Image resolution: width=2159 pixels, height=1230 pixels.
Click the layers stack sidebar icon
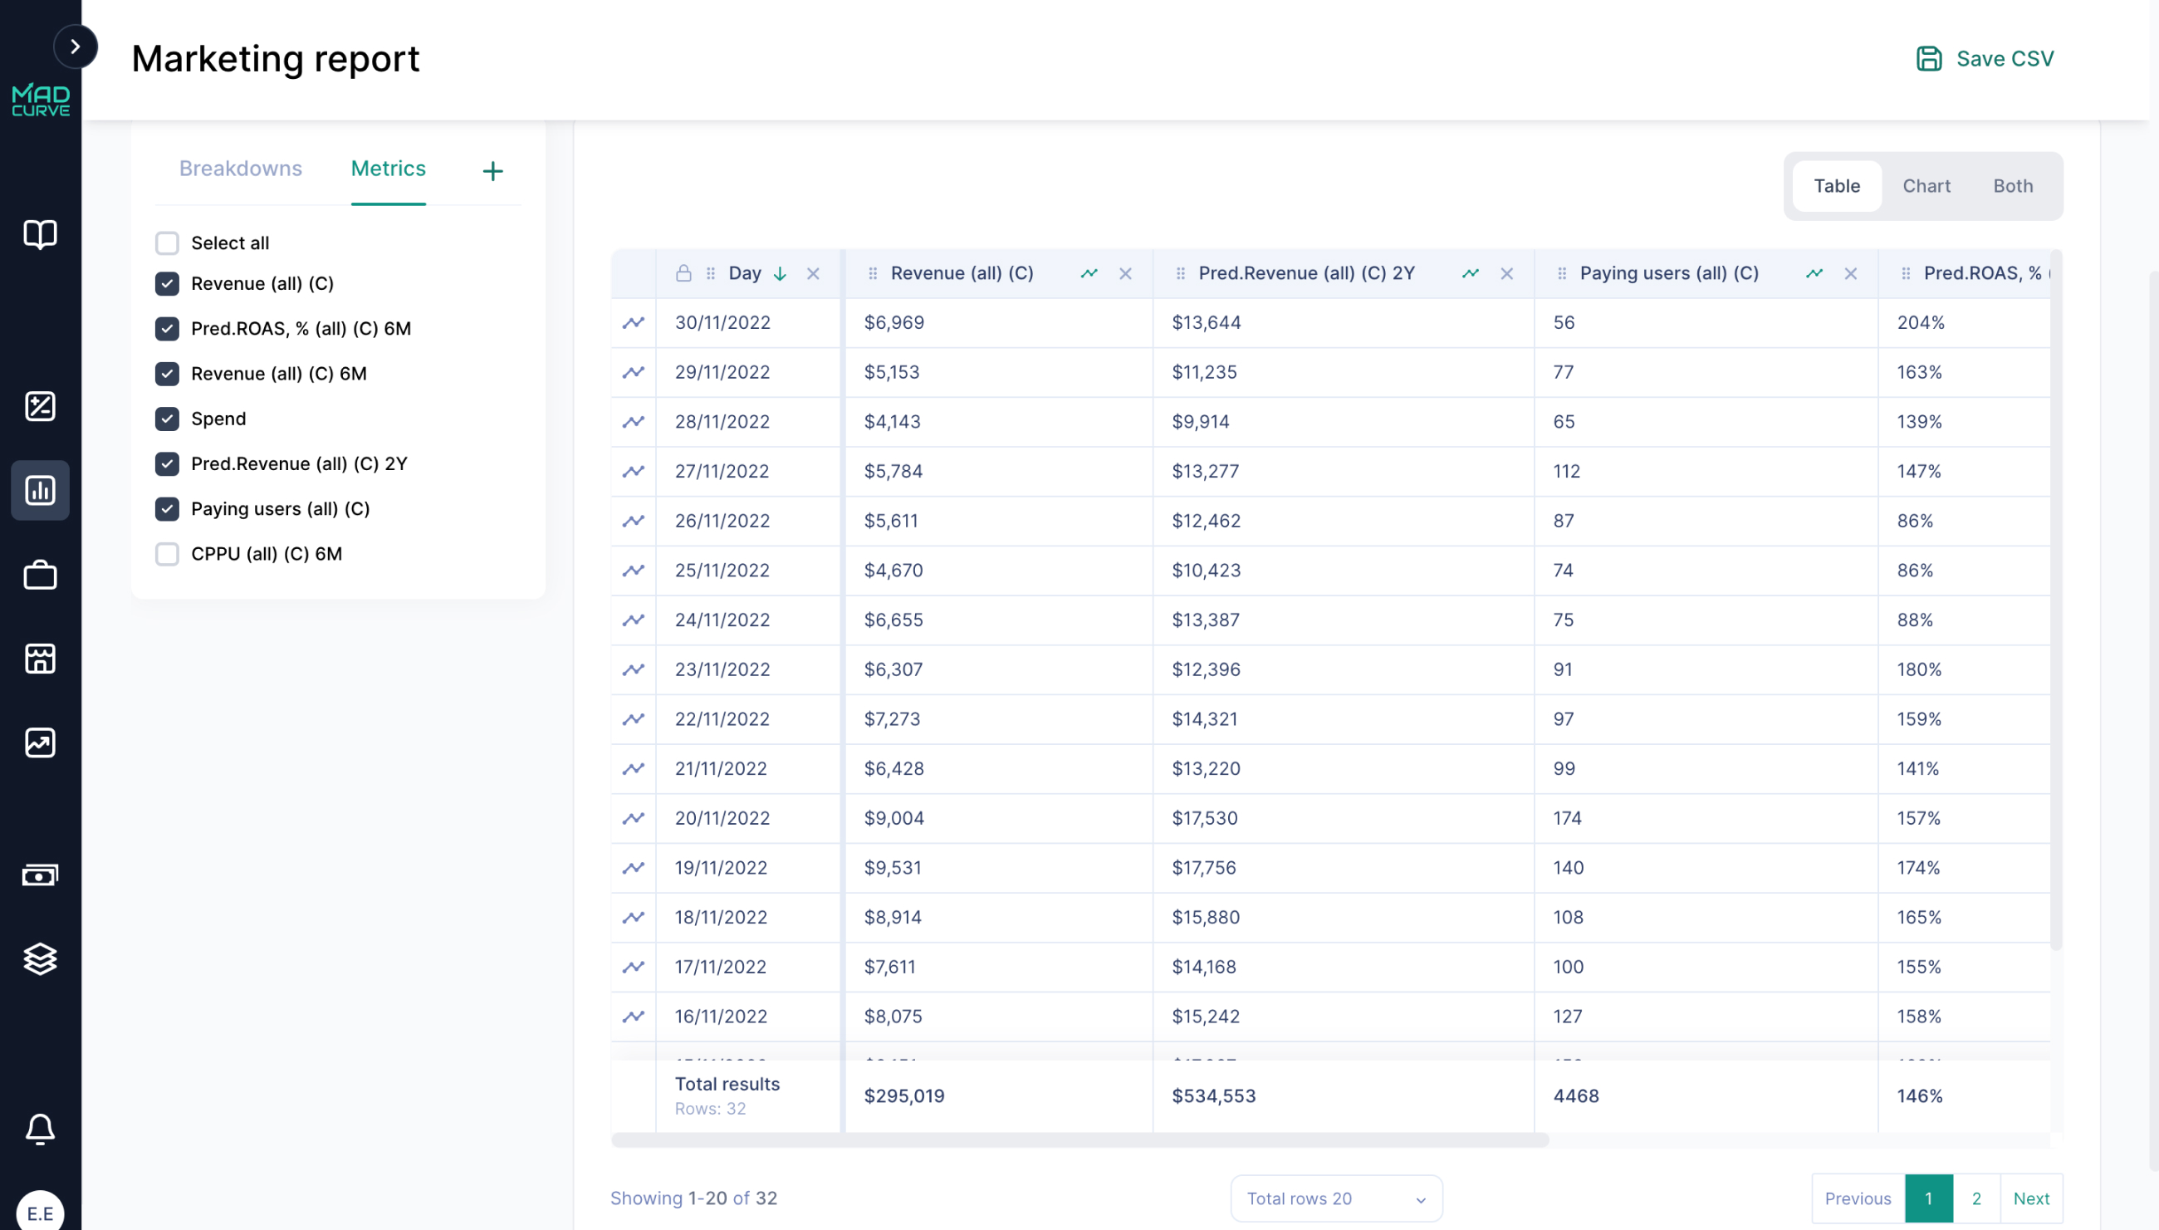point(40,958)
